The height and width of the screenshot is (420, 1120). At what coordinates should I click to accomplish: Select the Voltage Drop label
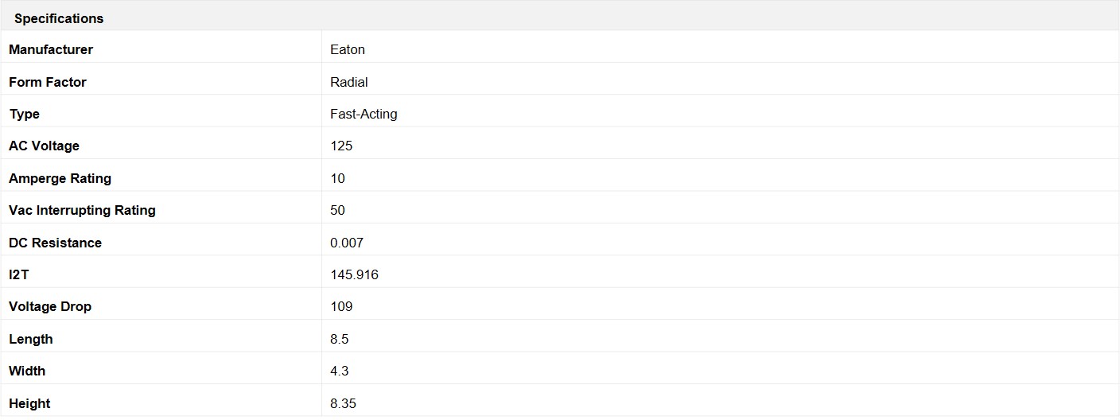coord(50,306)
